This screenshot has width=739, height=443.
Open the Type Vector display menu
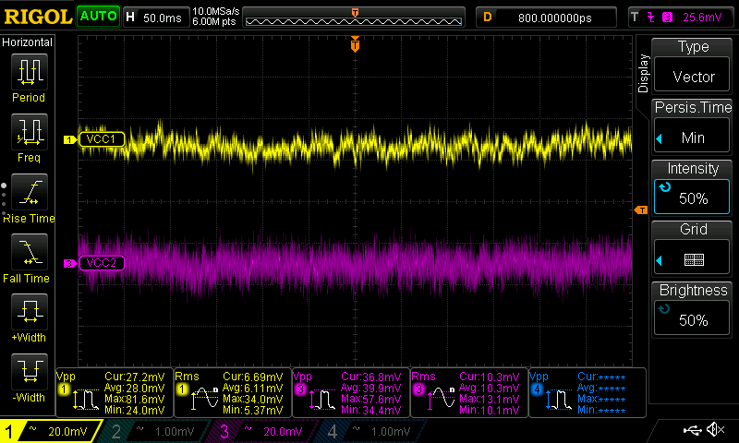691,65
